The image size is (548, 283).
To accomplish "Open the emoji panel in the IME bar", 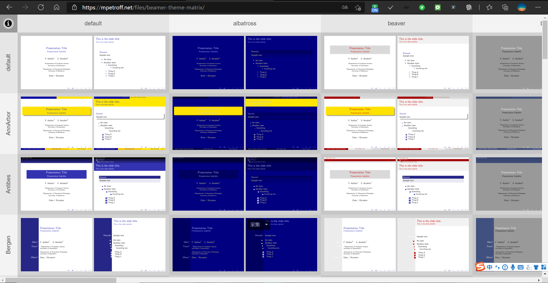I will coord(505,267).
